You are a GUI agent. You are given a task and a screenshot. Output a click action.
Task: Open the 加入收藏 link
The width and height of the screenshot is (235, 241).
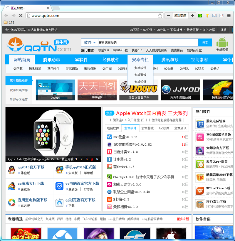pyautogui.click(x=209, y=30)
